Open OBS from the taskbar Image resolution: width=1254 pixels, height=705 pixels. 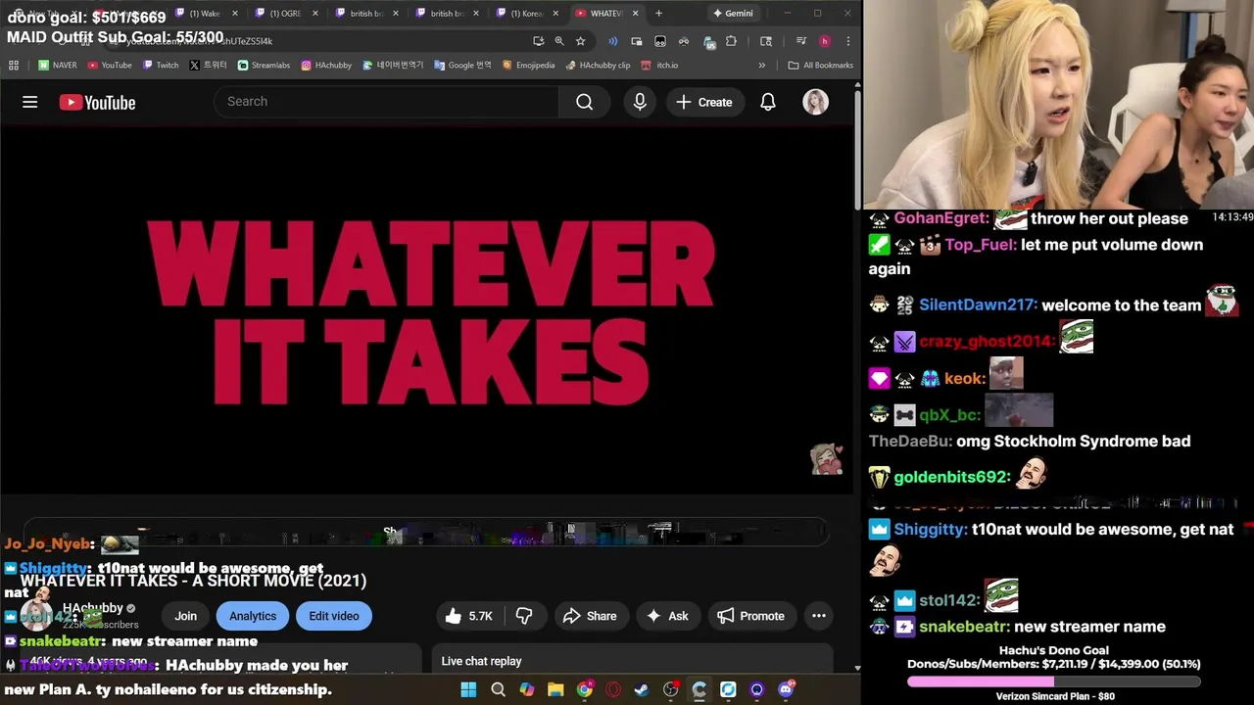pos(671,689)
